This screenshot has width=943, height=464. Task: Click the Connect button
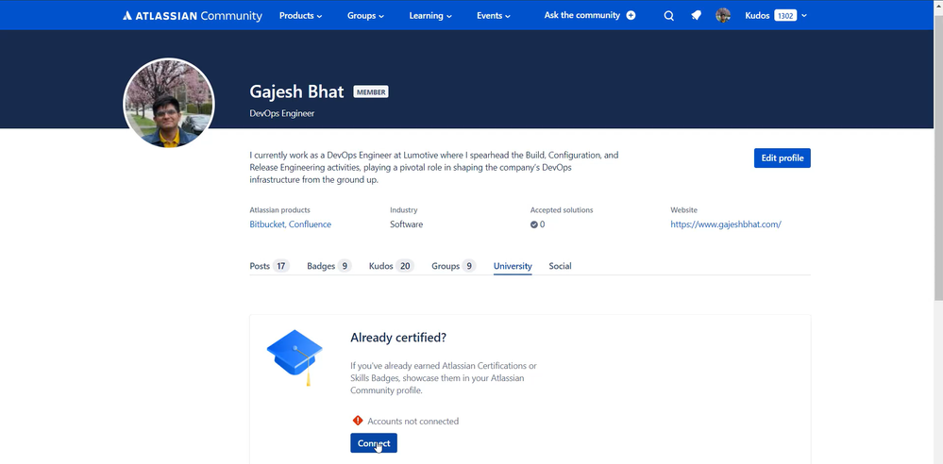pos(374,443)
